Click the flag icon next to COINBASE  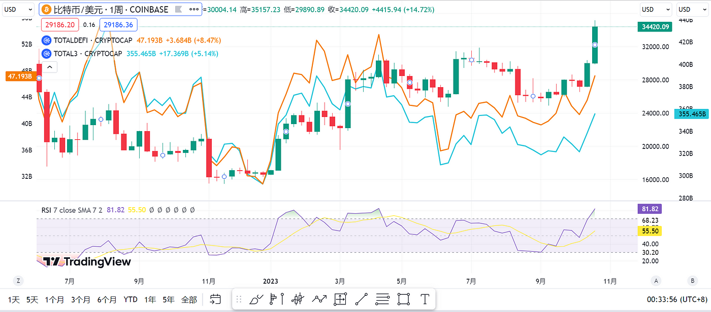(x=178, y=10)
